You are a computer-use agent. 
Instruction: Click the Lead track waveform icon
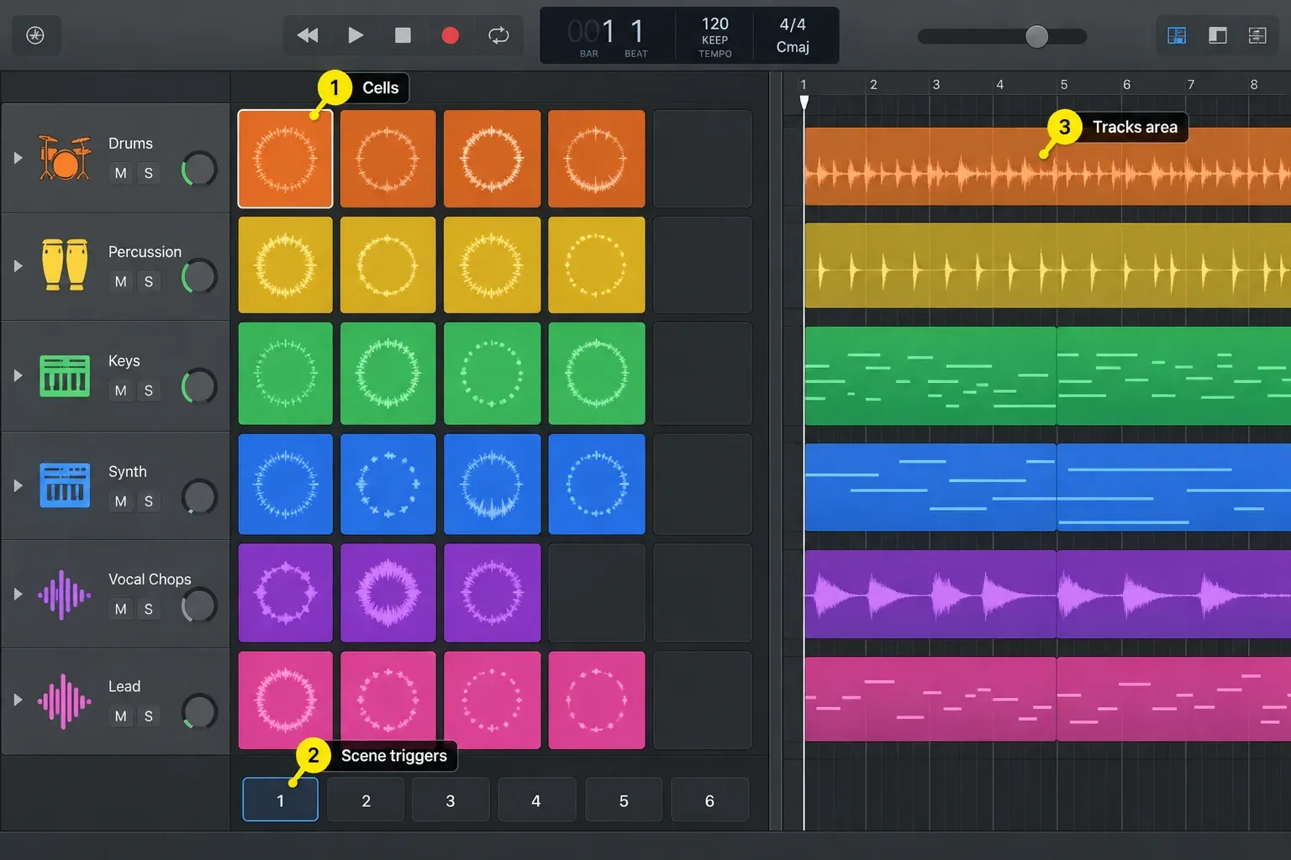65,702
